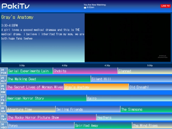Select channel 28 NIK
172x129 pixels.
point(3,110)
